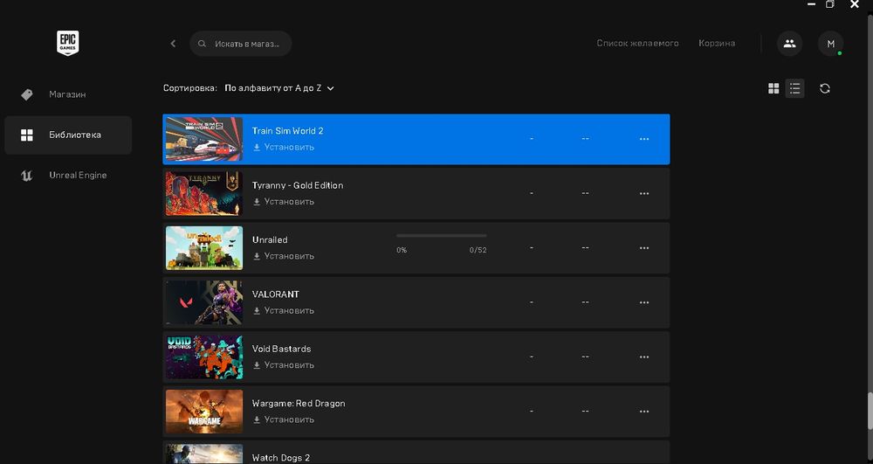The height and width of the screenshot is (464, 873).
Task: Click the Сортировка: label
Action: 189,88
